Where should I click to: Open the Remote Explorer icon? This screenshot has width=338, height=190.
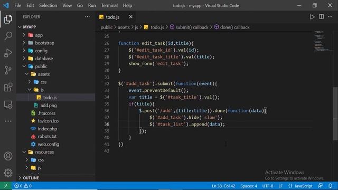[x=8, y=104]
